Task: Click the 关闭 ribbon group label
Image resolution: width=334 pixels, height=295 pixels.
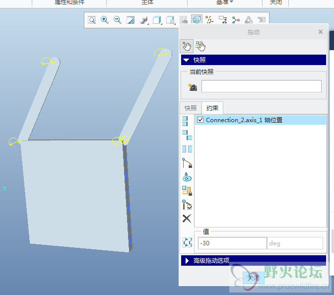Action: [x=276, y=2]
